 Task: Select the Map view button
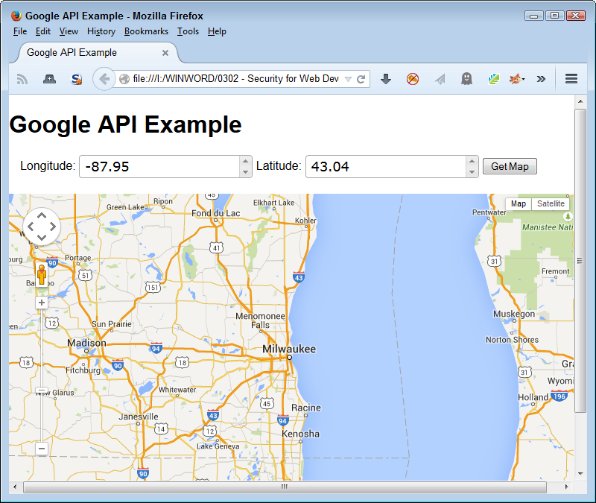click(519, 203)
